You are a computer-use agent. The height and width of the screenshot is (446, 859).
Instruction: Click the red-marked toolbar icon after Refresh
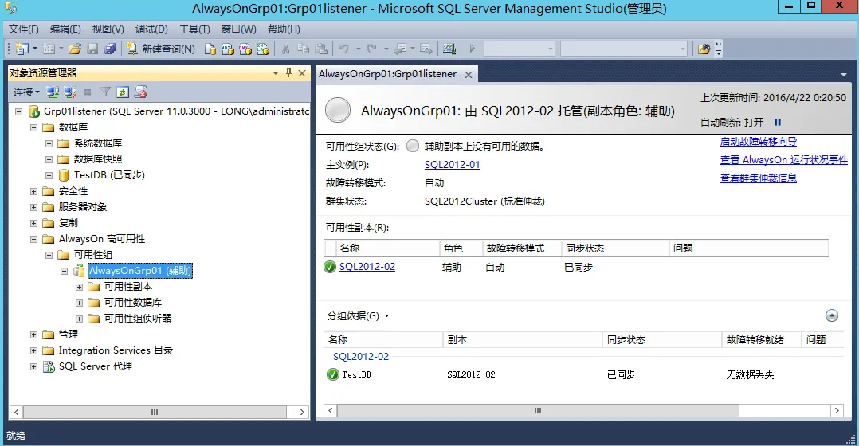coord(141,92)
